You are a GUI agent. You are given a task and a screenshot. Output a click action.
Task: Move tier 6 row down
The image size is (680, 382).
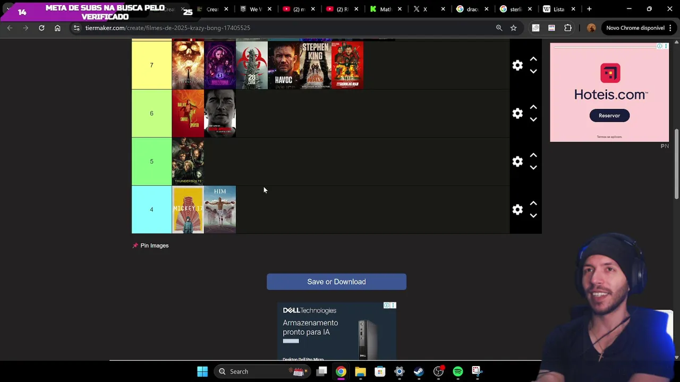[533, 119]
